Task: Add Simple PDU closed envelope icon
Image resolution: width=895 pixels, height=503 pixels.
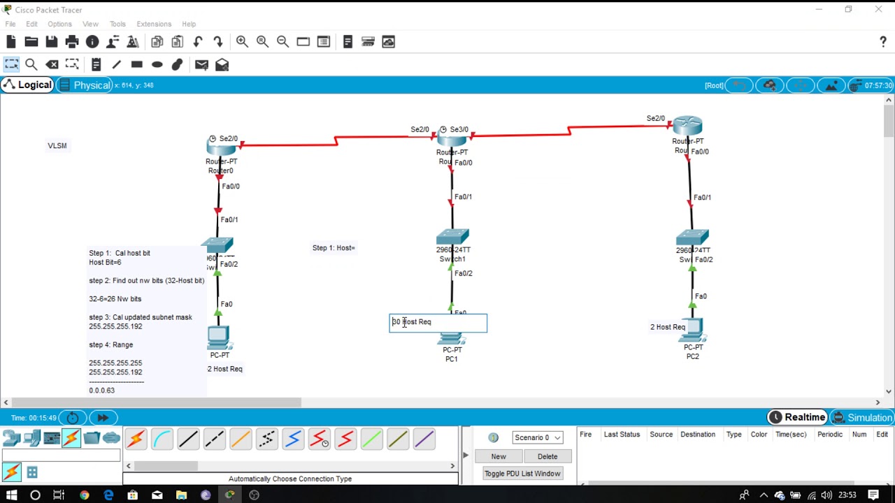Action: 201,64
